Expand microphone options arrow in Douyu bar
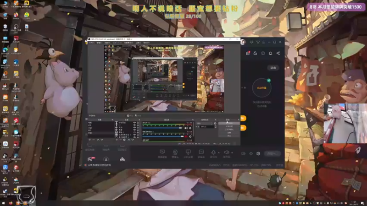Screen dimensions: 367x206 219,153
